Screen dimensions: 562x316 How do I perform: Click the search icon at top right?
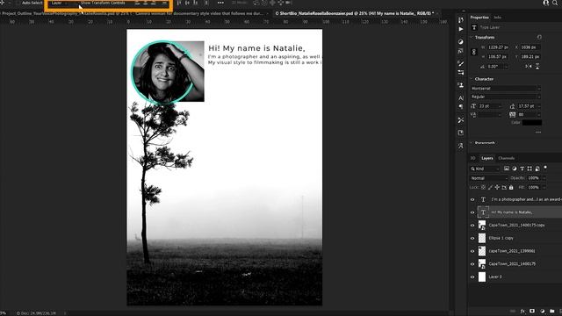click(x=555, y=3)
